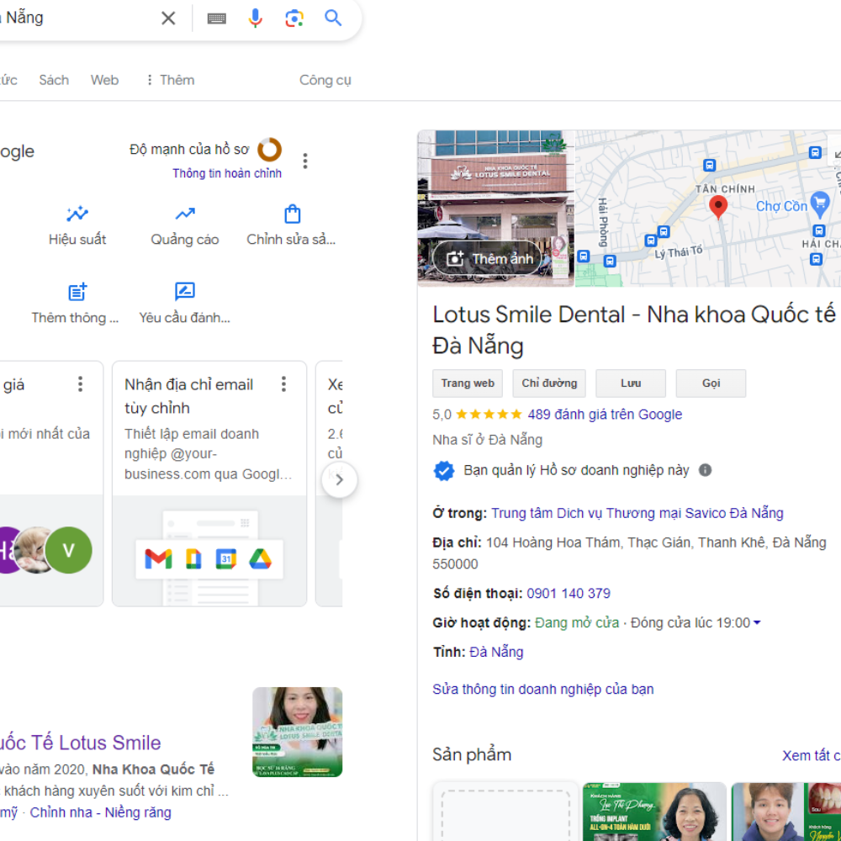The width and height of the screenshot is (841, 841).
Task: Open the Đà Nẵng province link
Action: 496,652
